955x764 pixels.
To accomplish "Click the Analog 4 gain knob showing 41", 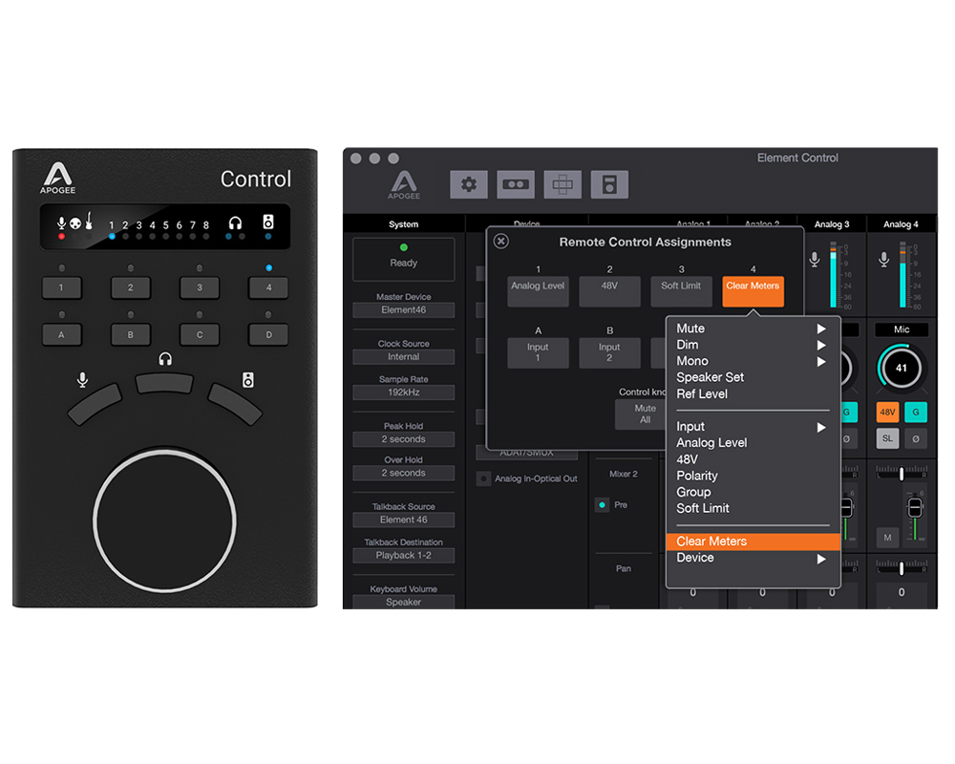I will [x=902, y=368].
